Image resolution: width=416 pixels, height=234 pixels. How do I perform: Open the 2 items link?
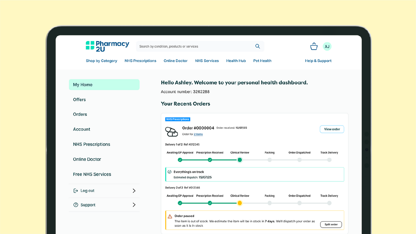[x=198, y=134]
